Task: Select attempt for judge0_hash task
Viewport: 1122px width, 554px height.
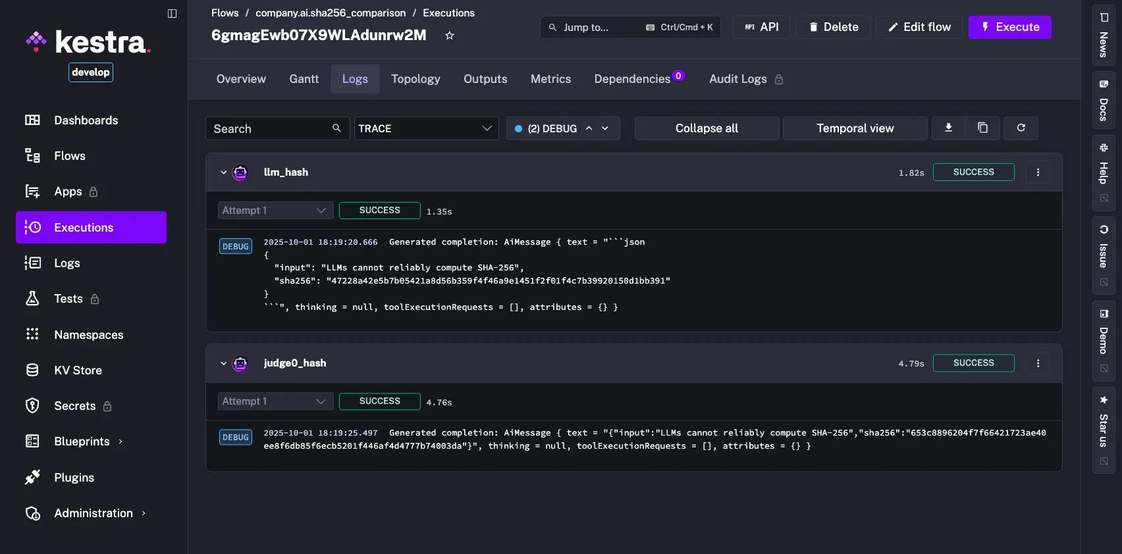Action: tap(275, 401)
